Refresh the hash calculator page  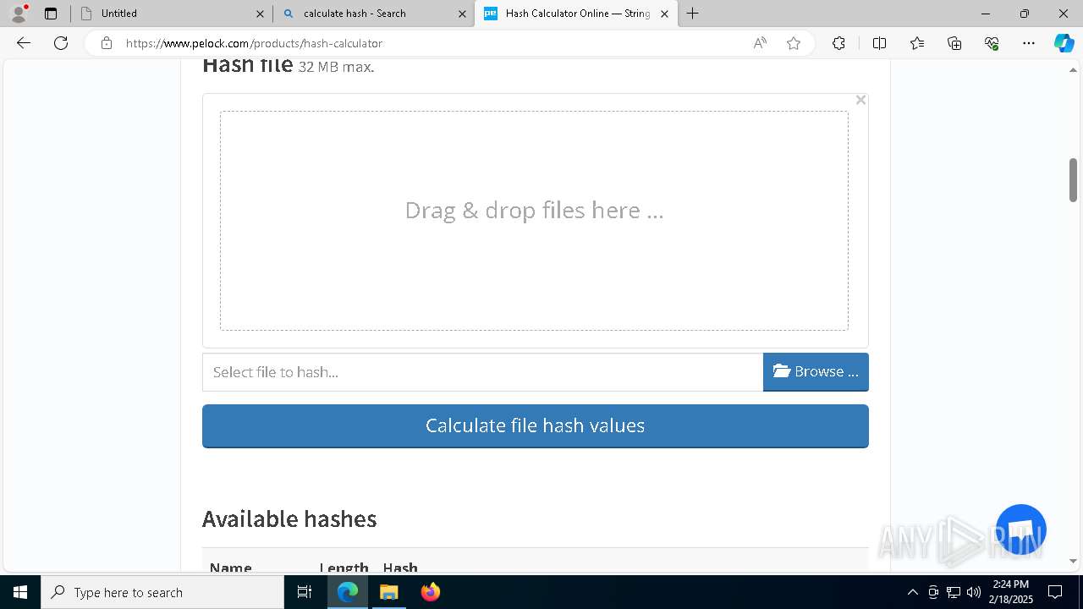(x=61, y=43)
